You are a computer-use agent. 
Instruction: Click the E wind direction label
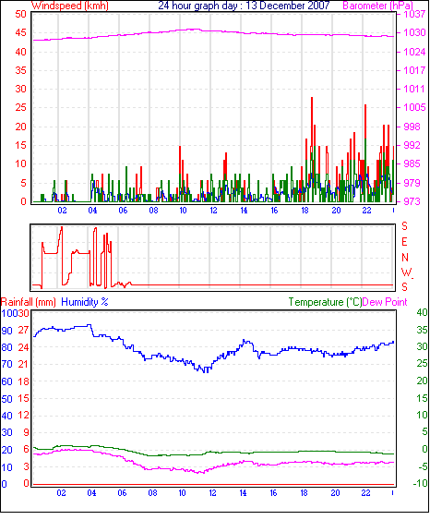click(404, 242)
